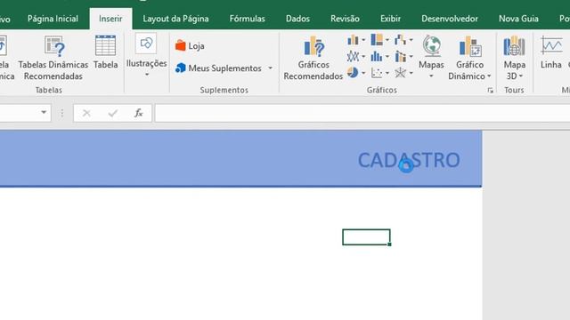Click the formula bar cancel X
570x320 pixels.
pyautogui.click(x=86, y=113)
